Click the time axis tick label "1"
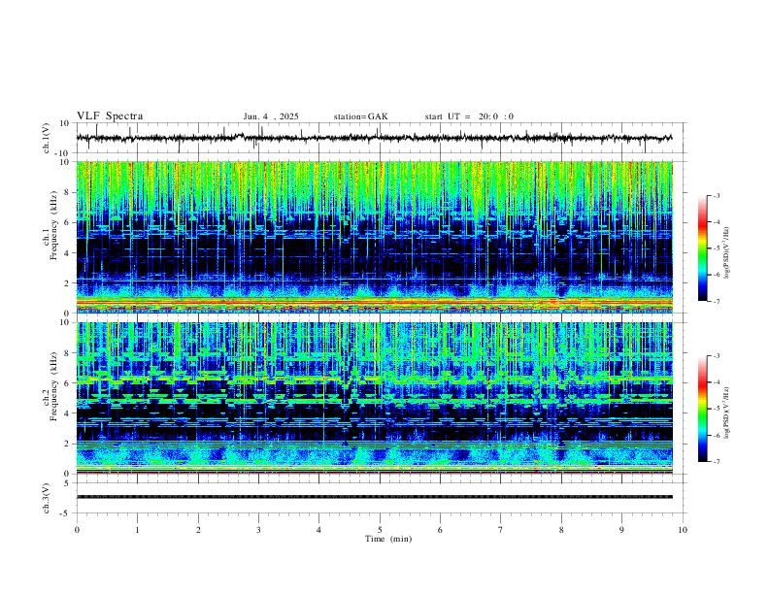This screenshot has width=769, height=594. [x=137, y=530]
